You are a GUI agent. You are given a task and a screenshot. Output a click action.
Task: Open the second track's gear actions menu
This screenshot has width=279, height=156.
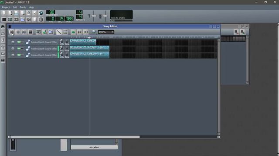(x=13, y=49)
